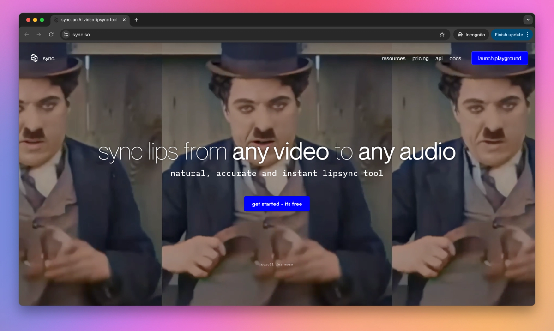Open the api link in navigation

439,59
